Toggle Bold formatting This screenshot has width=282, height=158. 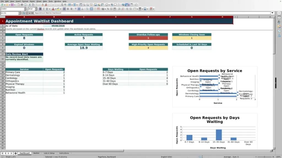40,9
